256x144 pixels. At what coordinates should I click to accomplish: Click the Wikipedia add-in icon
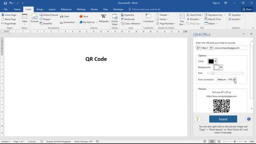[104, 18]
